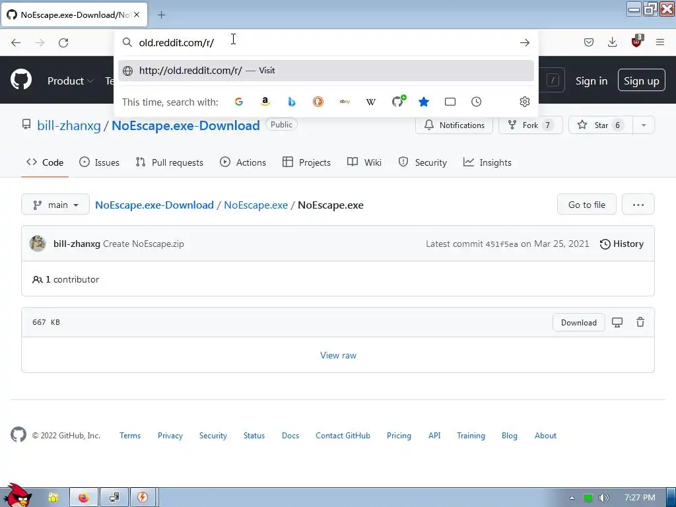
Task: Open search settings gear icon
Action: click(525, 102)
